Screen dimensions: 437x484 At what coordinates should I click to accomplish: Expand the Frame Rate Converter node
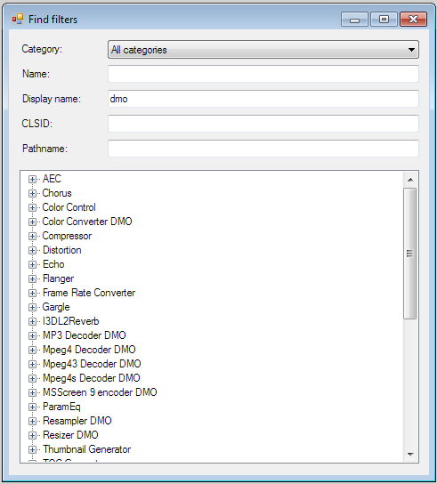[32, 293]
